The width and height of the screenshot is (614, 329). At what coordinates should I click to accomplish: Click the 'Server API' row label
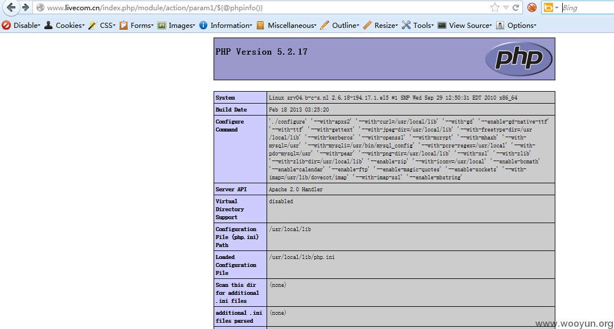click(x=231, y=190)
